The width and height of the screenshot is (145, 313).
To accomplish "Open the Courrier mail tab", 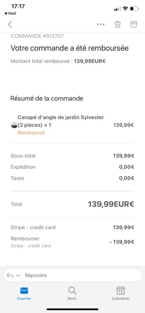I will 24,293.
